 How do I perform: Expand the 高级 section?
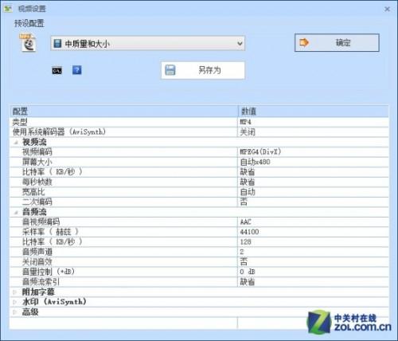click(15, 312)
